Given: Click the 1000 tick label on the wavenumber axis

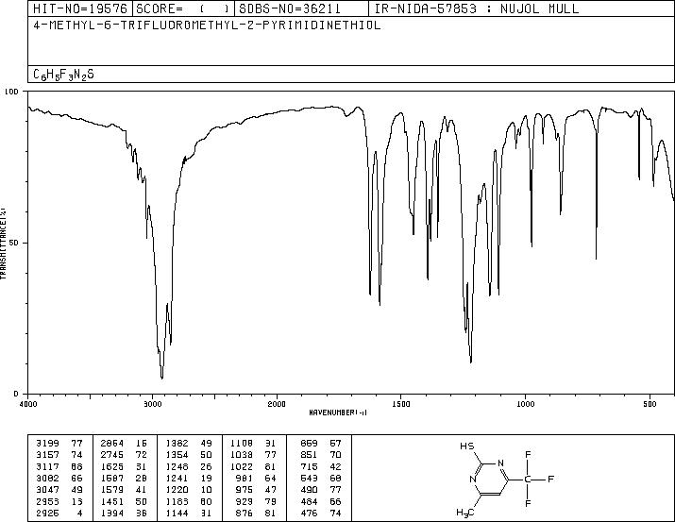Looking at the screenshot, I should tap(525, 404).
